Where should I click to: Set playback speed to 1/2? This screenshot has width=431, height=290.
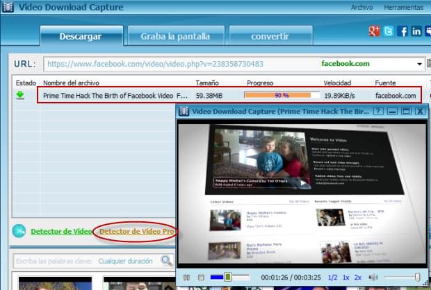[x=332, y=278]
